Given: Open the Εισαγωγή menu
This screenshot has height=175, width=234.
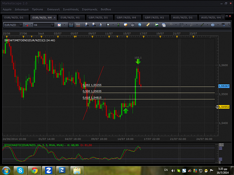Looking at the screenshot, I should (x=54, y=9).
